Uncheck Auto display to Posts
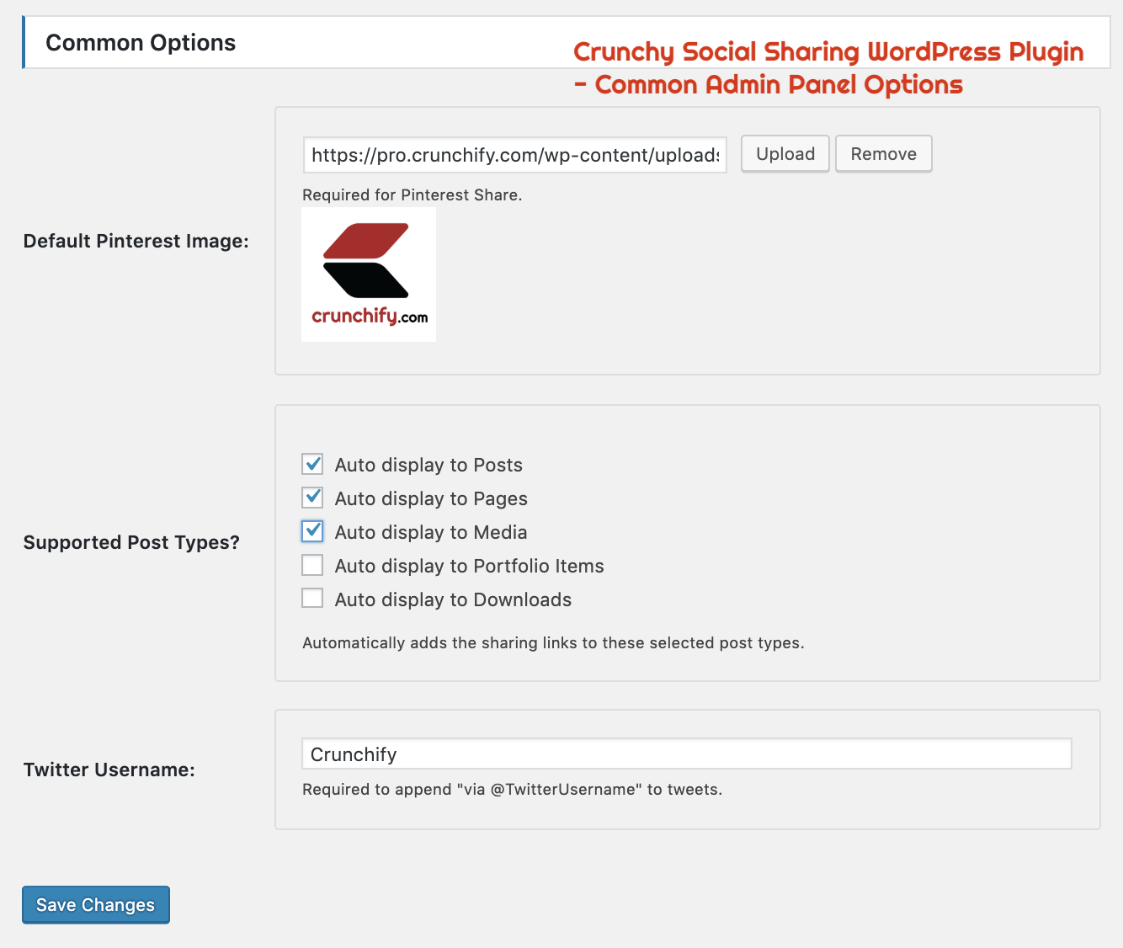The height and width of the screenshot is (948, 1123). [x=312, y=464]
